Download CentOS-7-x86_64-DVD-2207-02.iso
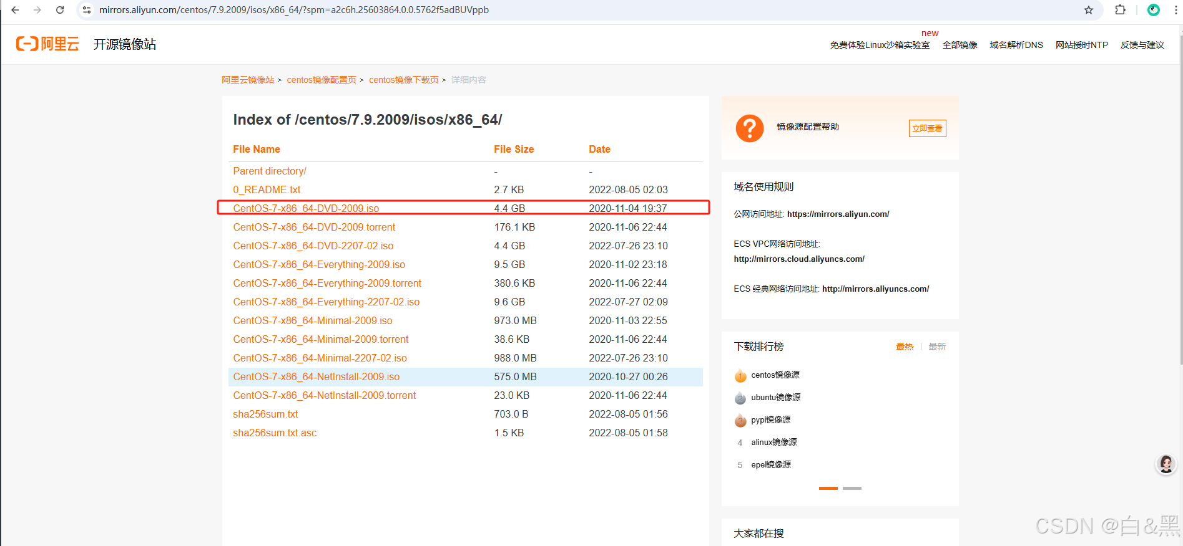The image size is (1183, 546). tap(313, 246)
